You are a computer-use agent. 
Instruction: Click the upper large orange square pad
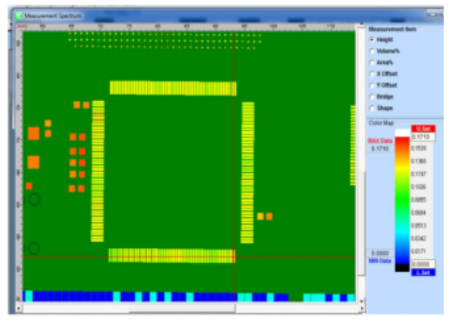(x=34, y=134)
